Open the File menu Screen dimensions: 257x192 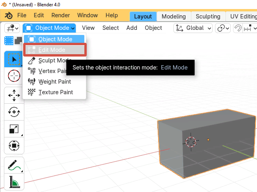(x=22, y=15)
